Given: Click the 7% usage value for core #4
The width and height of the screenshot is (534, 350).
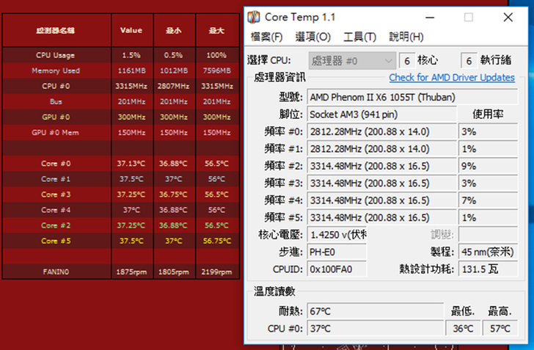Looking at the screenshot, I should [x=488, y=201].
